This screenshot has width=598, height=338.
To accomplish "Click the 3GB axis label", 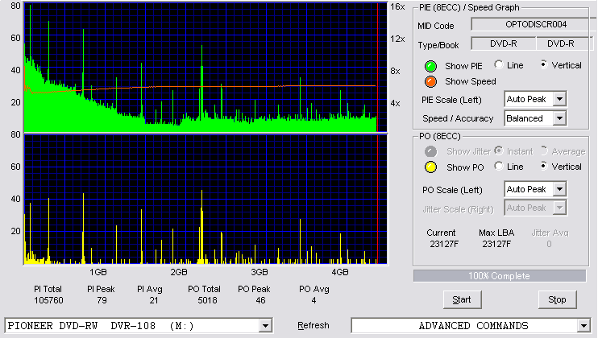I will 259,272.
